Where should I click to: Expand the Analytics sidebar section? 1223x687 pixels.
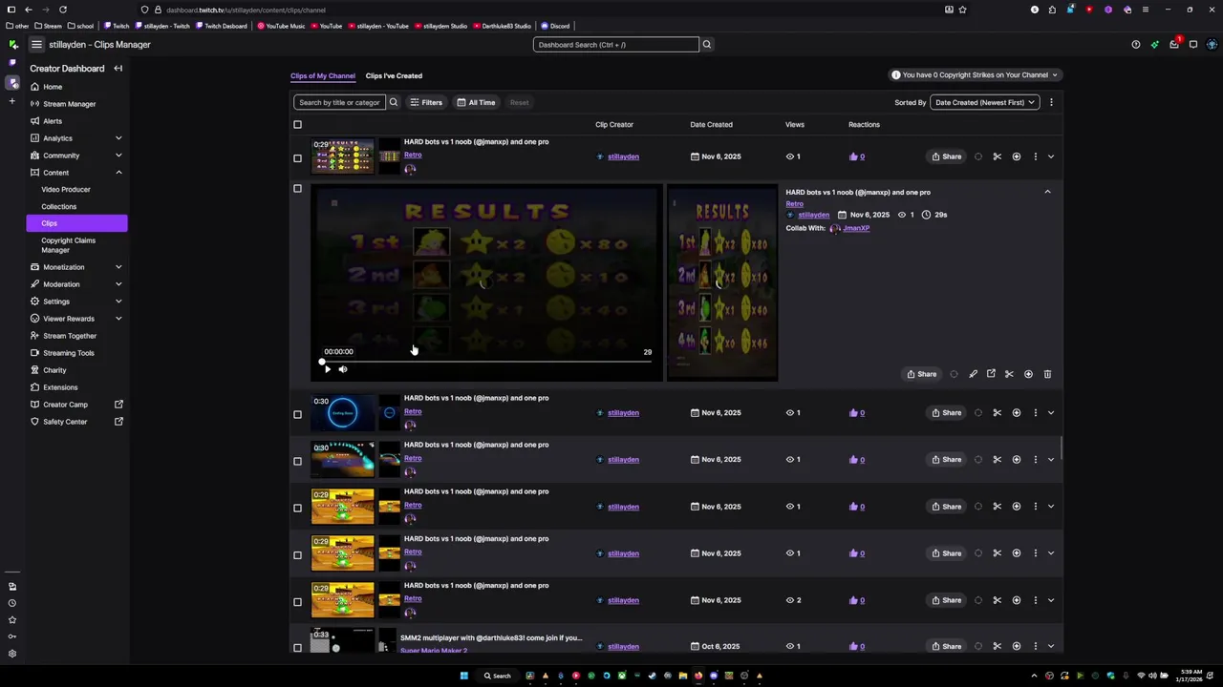pos(118,138)
